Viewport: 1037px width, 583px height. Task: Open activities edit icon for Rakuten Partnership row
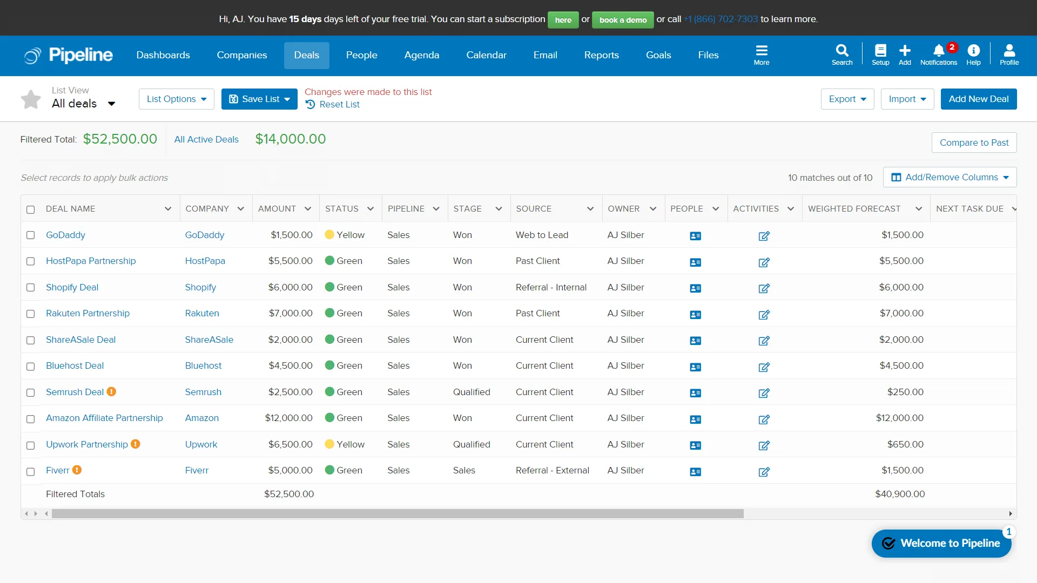pyautogui.click(x=764, y=315)
